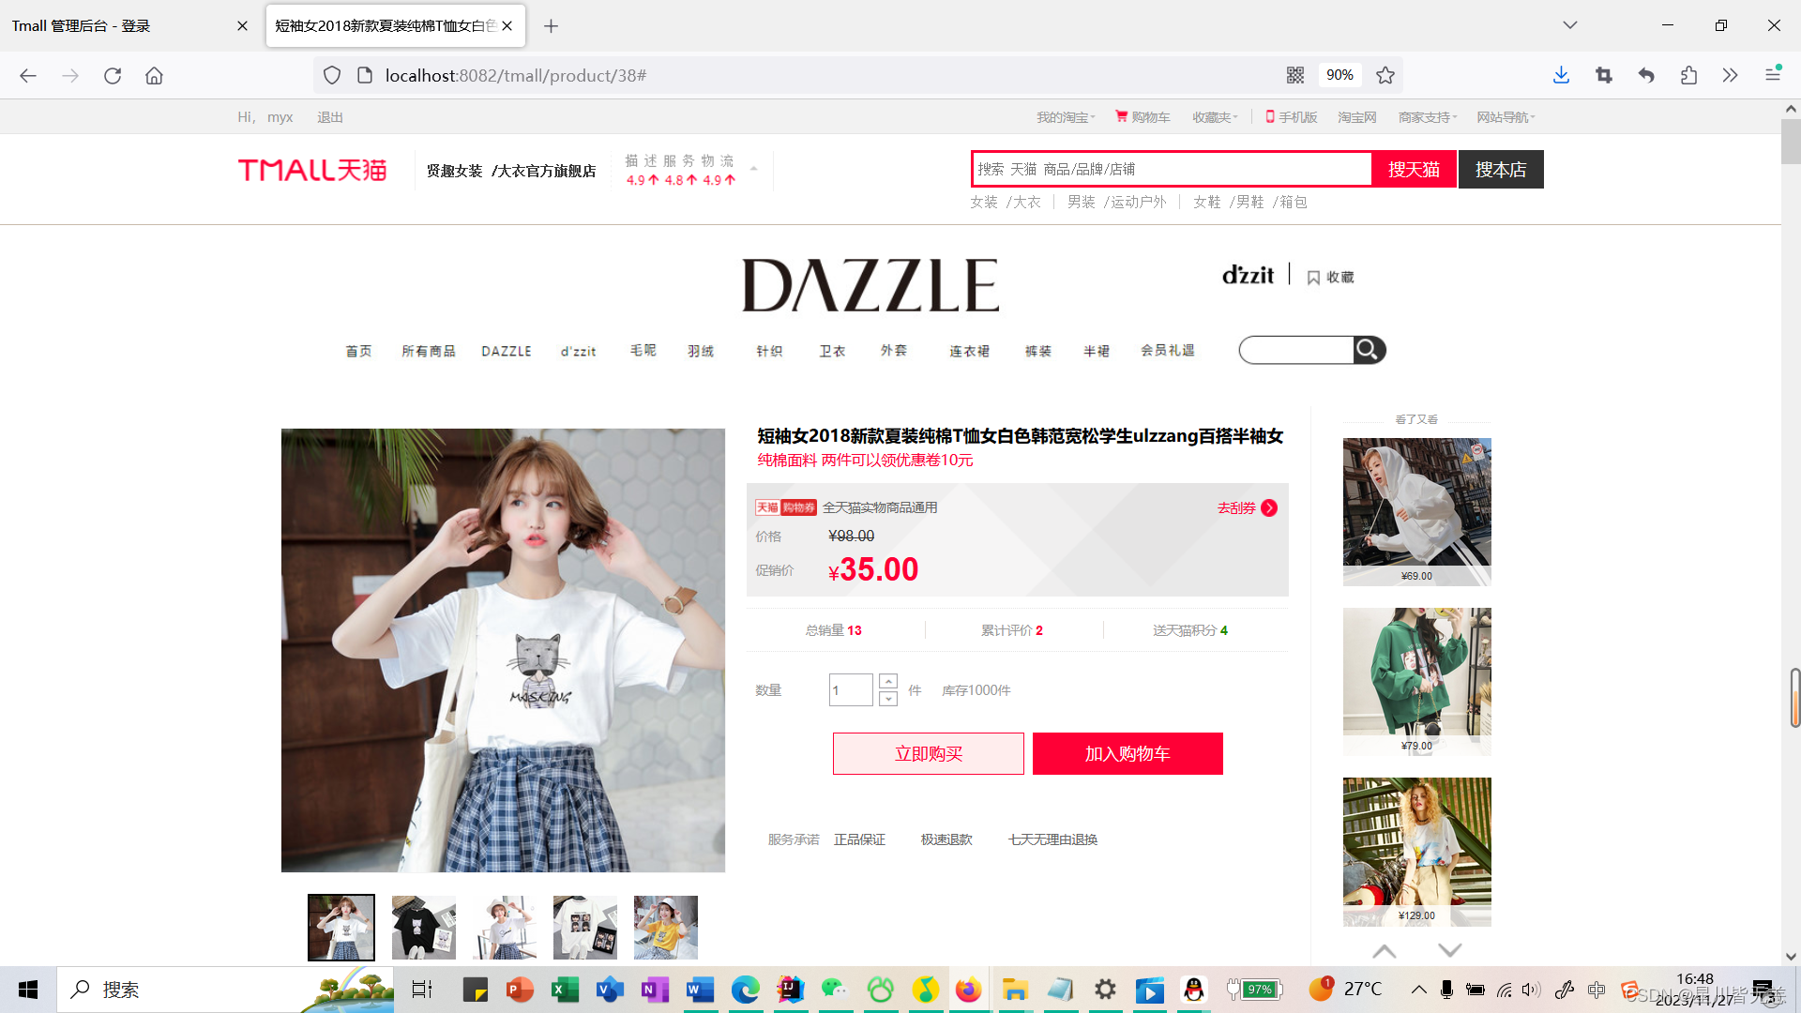1801x1013 pixels.
Task: Show previous recommended items arrow
Action: pos(1384,950)
